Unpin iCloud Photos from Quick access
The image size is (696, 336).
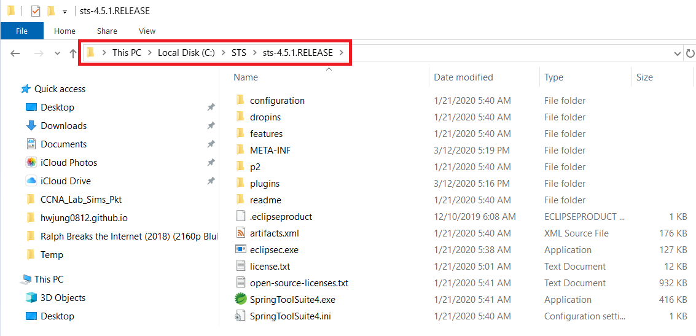pos(211,162)
